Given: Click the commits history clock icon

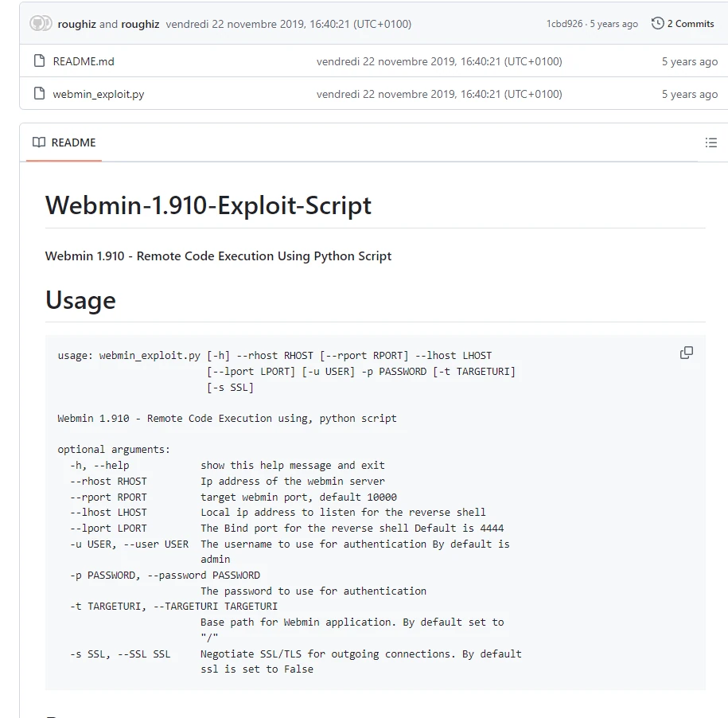Looking at the screenshot, I should coord(657,23).
